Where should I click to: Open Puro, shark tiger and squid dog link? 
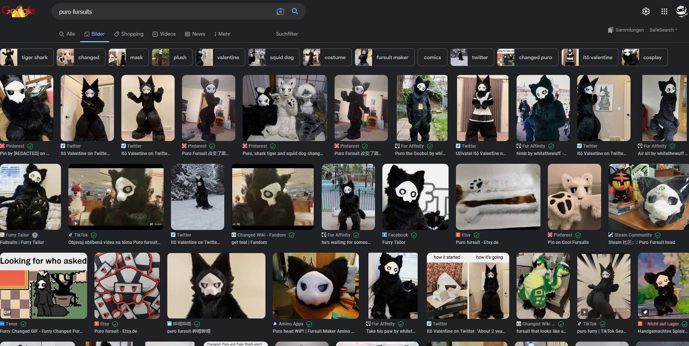283,154
